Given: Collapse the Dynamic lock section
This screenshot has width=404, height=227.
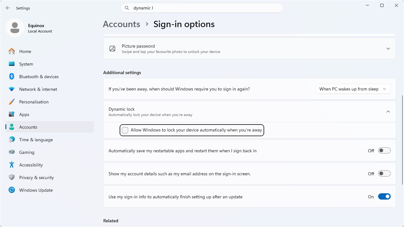Looking at the screenshot, I should click(x=388, y=112).
